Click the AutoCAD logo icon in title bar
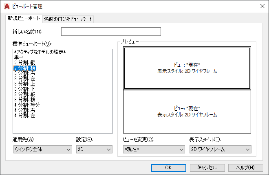 coord(7,7)
